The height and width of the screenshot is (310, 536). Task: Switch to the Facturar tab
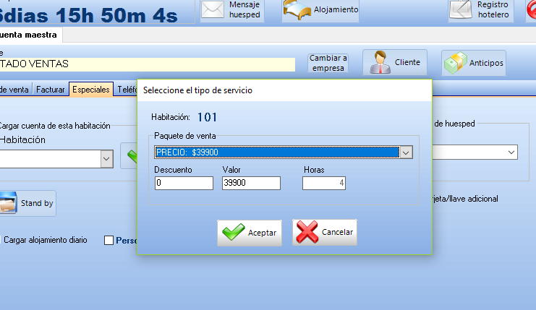(x=50, y=90)
